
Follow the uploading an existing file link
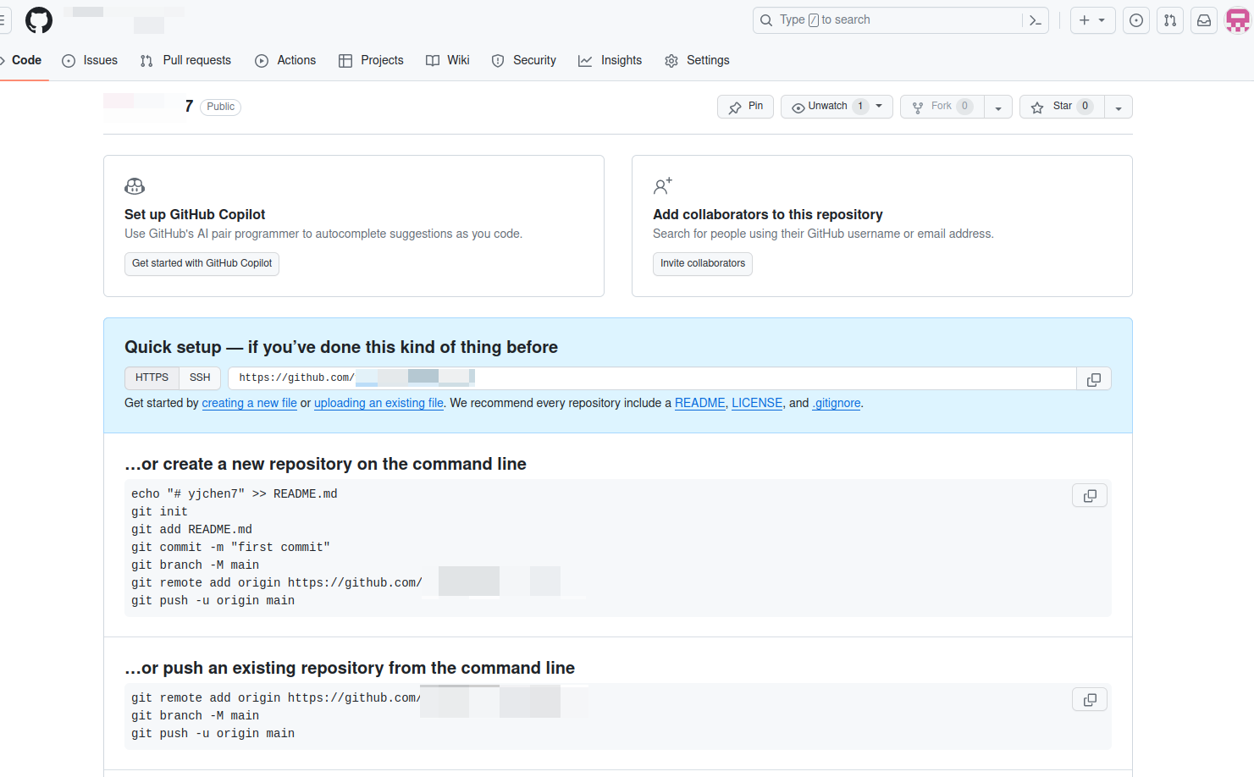click(x=378, y=403)
